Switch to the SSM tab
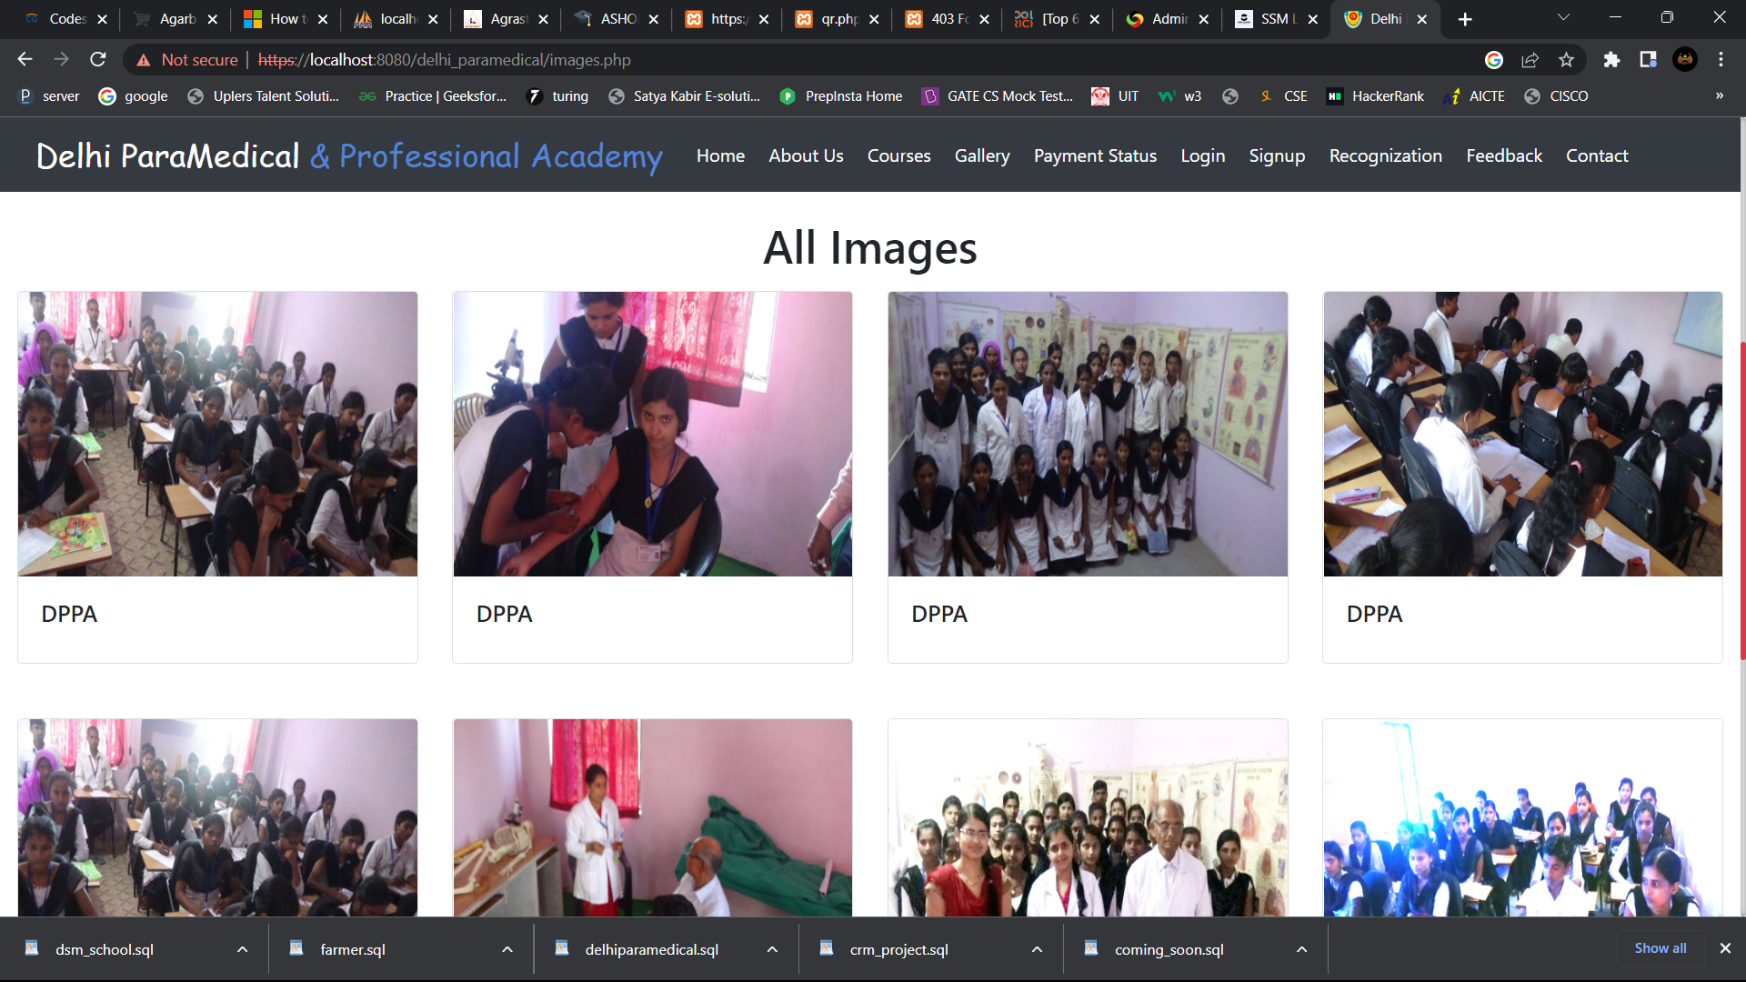Viewport: 1746px width, 982px height. (1268, 19)
